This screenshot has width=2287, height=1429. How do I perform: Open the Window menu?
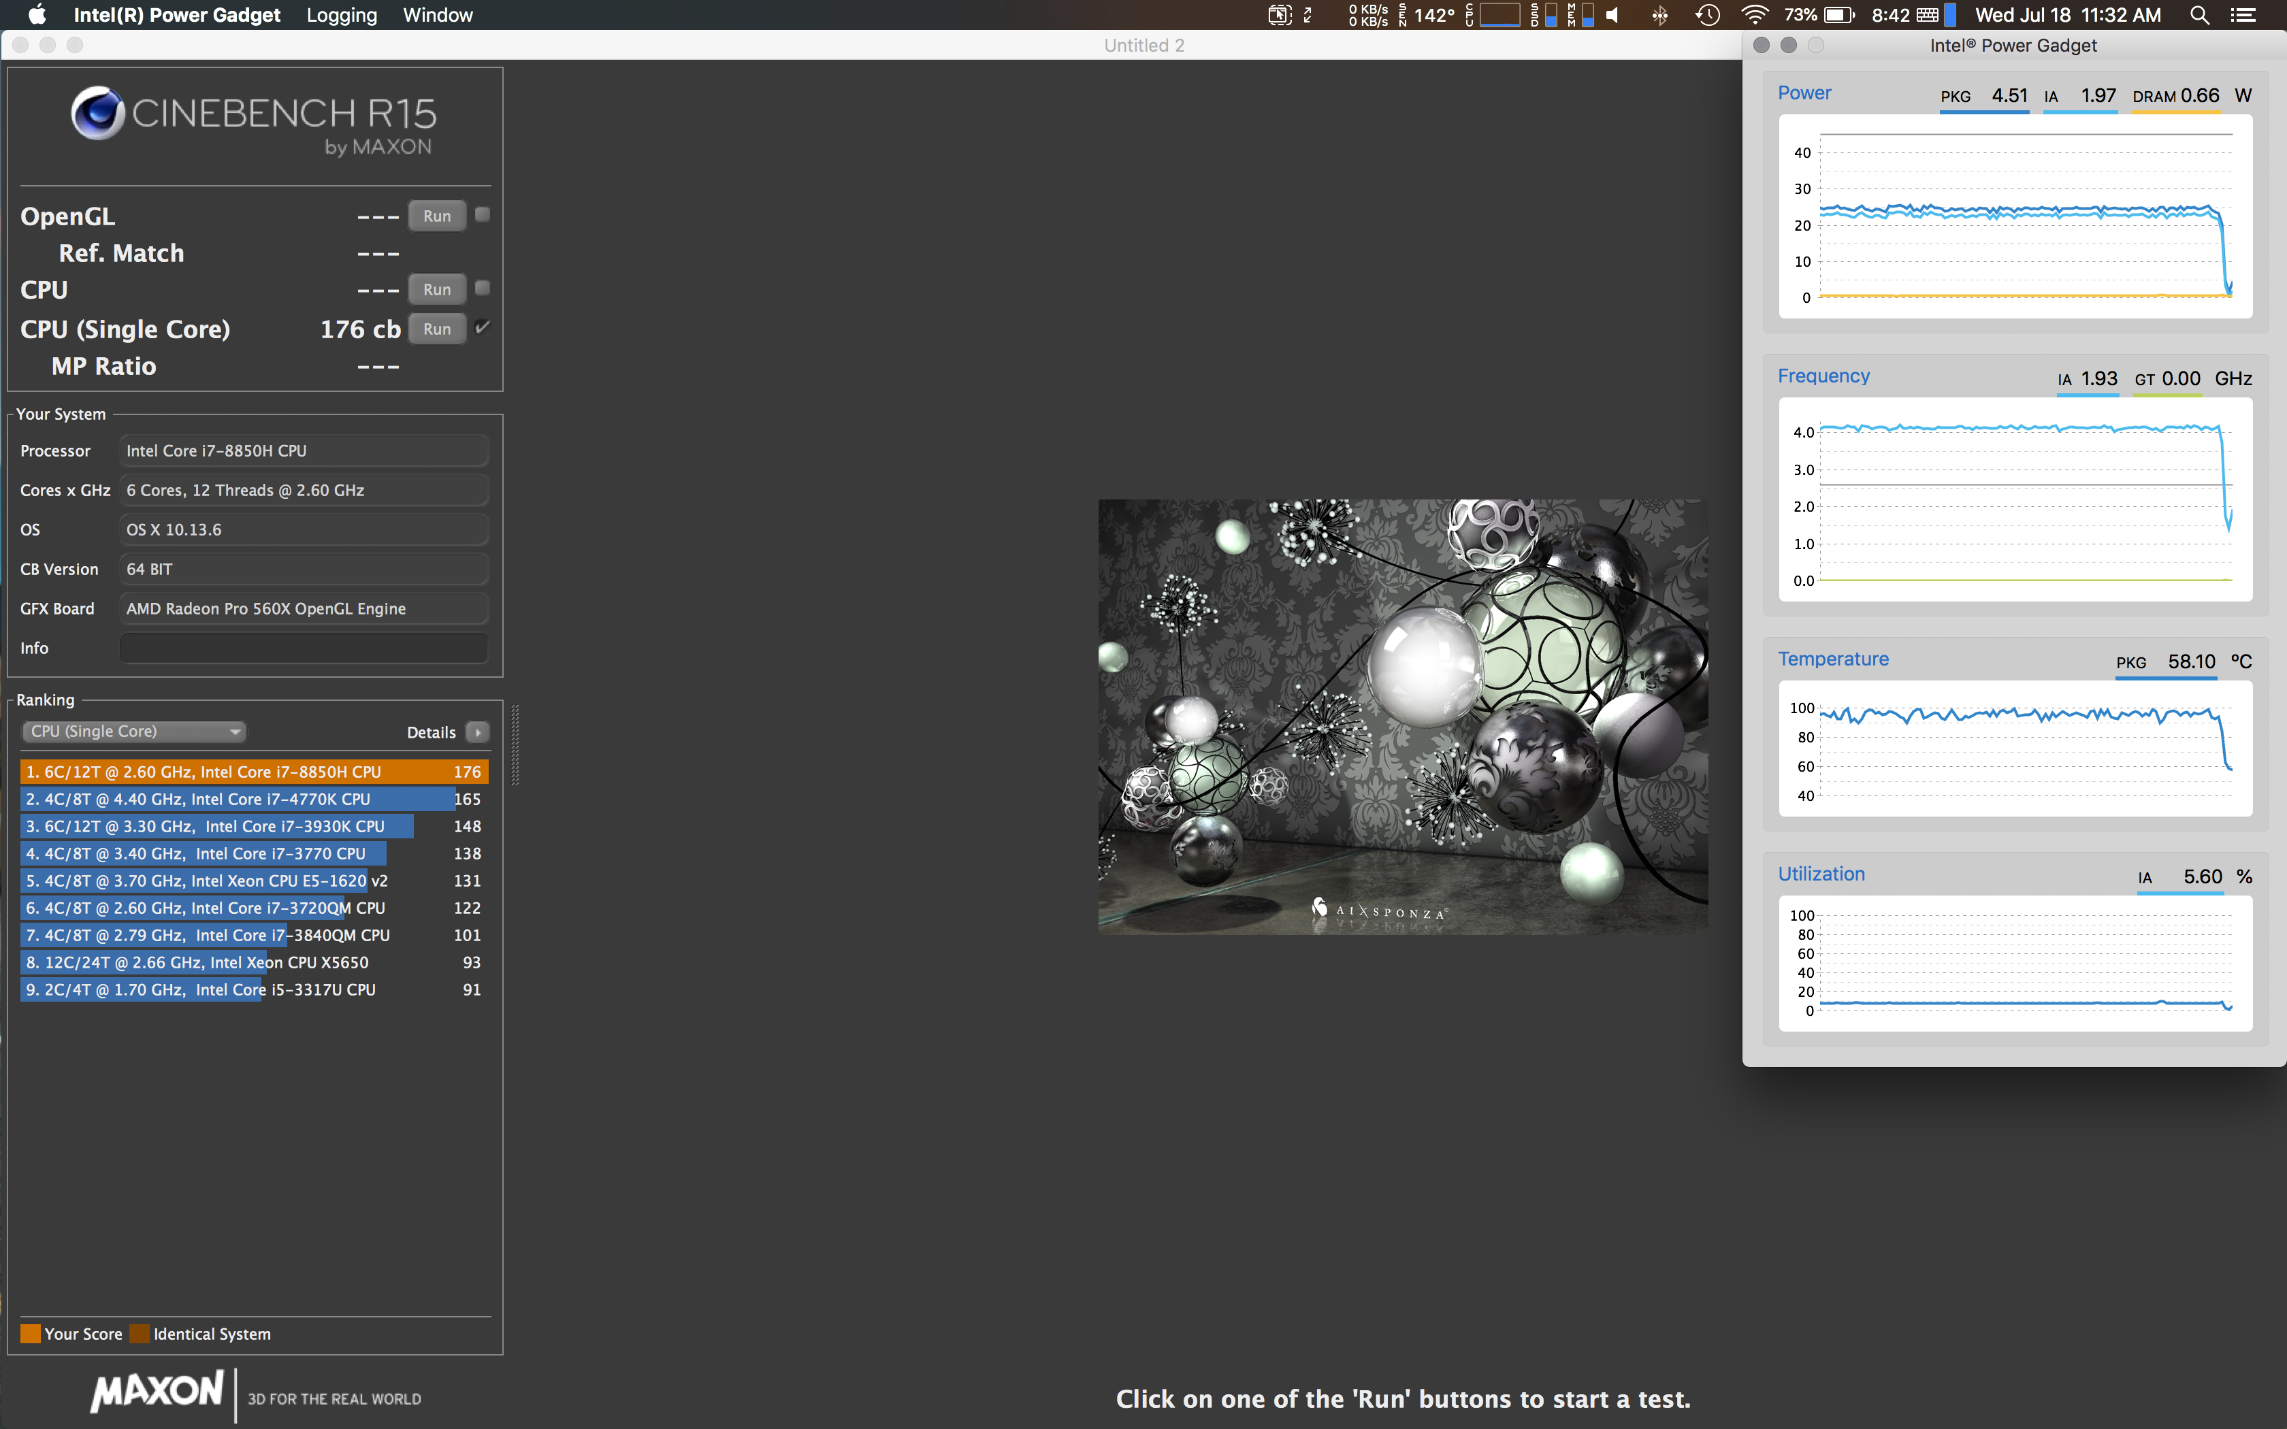438,15
